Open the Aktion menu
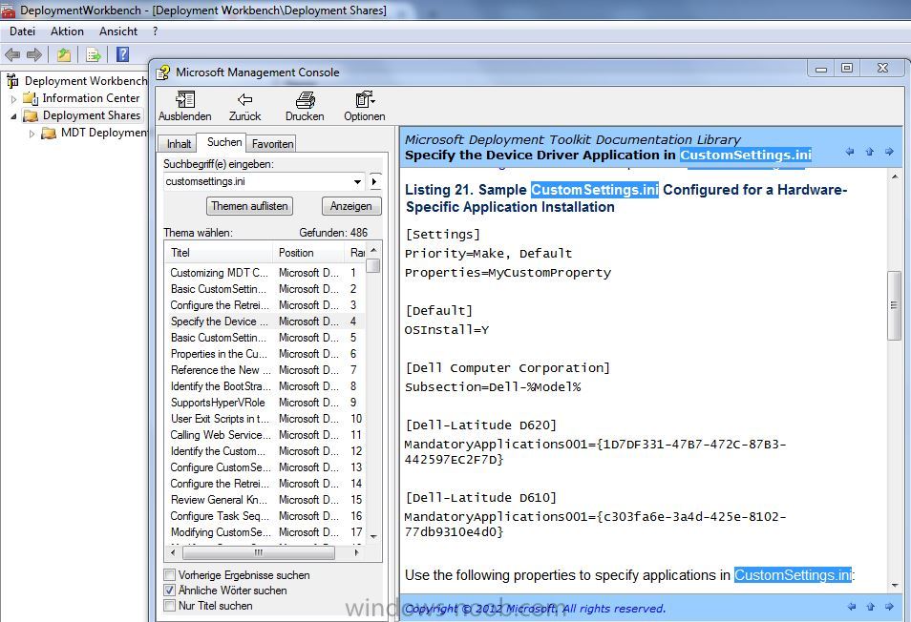Screen dimensions: 911x622 [x=67, y=31]
